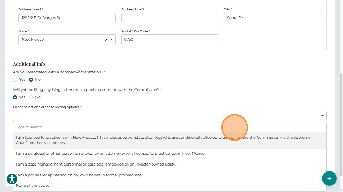The width and height of the screenshot is (343, 192).
Task: Select No for company association
Action: [31, 80]
